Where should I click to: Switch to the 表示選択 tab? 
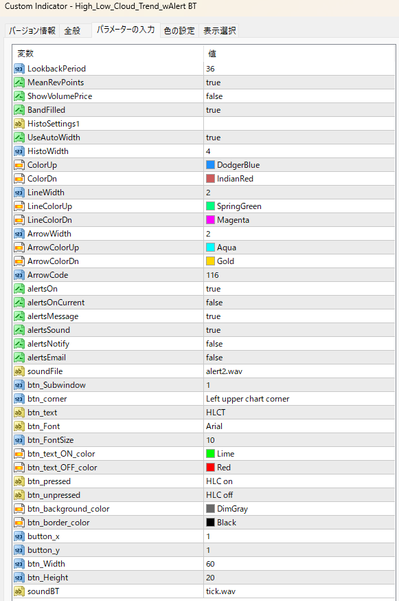(219, 31)
